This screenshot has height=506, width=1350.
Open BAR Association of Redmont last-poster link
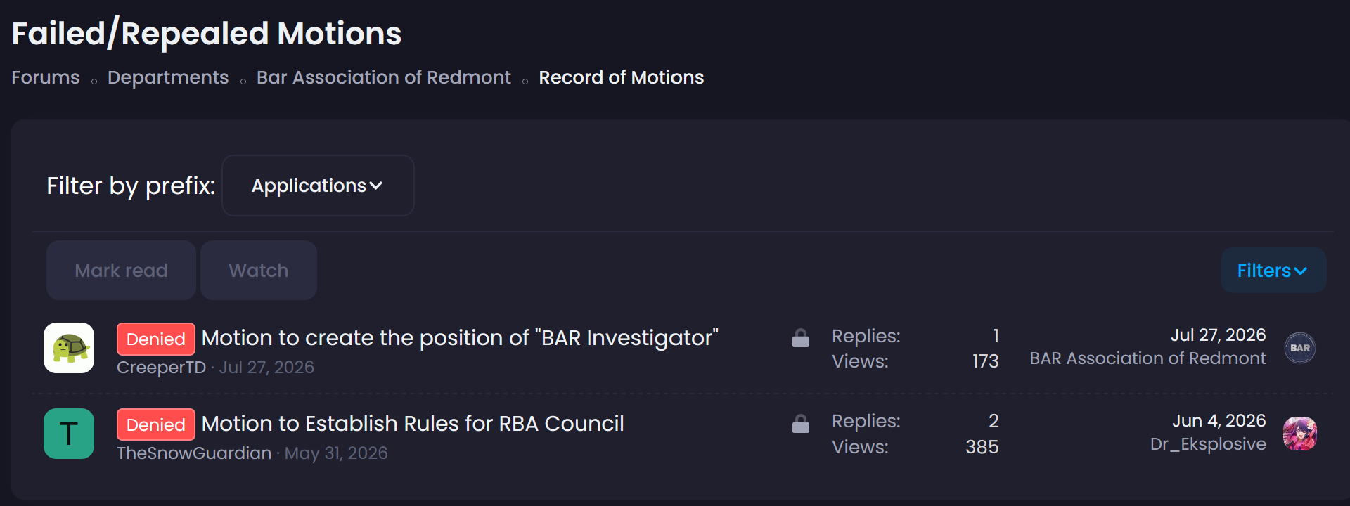click(1148, 358)
